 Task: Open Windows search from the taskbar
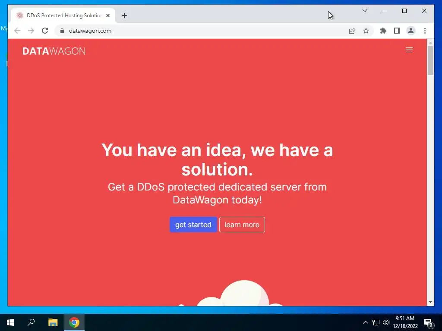(x=31, y=322)
